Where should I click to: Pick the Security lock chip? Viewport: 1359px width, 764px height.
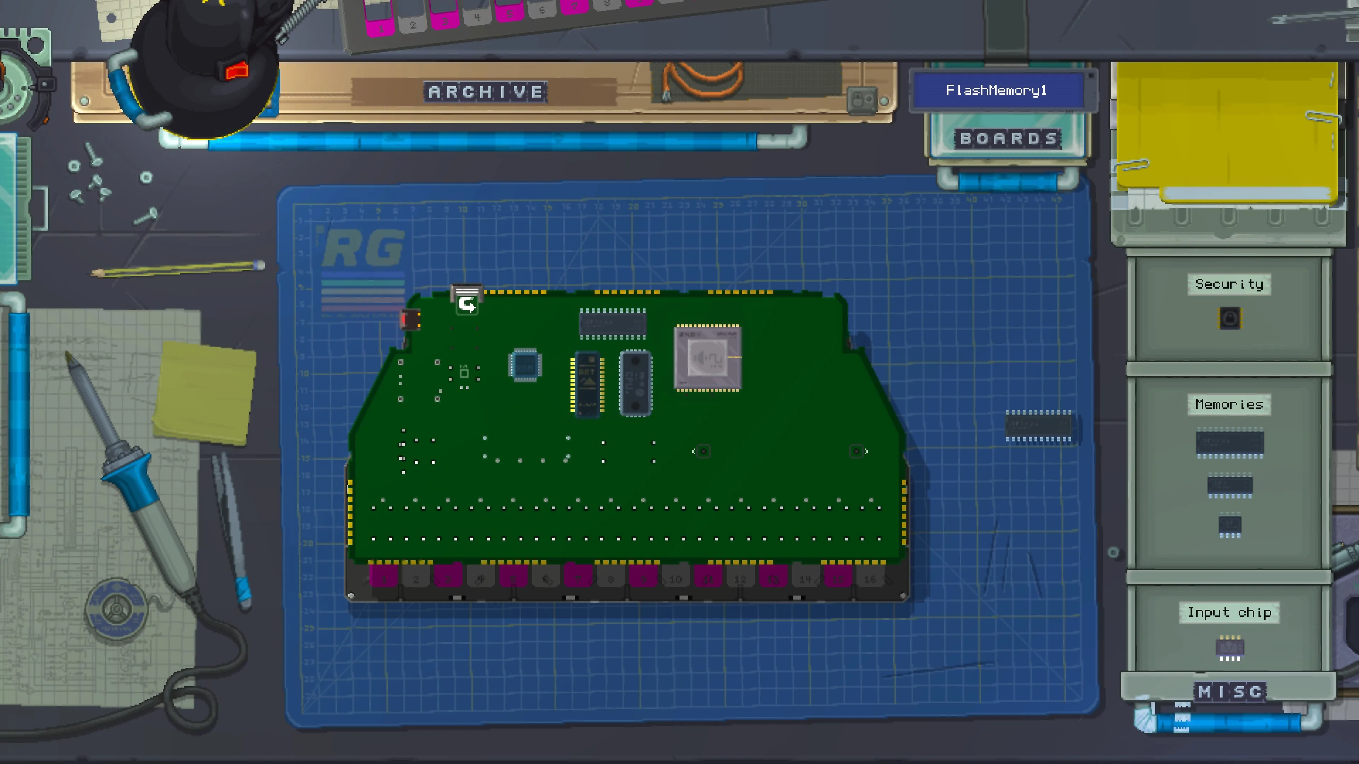pos(1229,318)
